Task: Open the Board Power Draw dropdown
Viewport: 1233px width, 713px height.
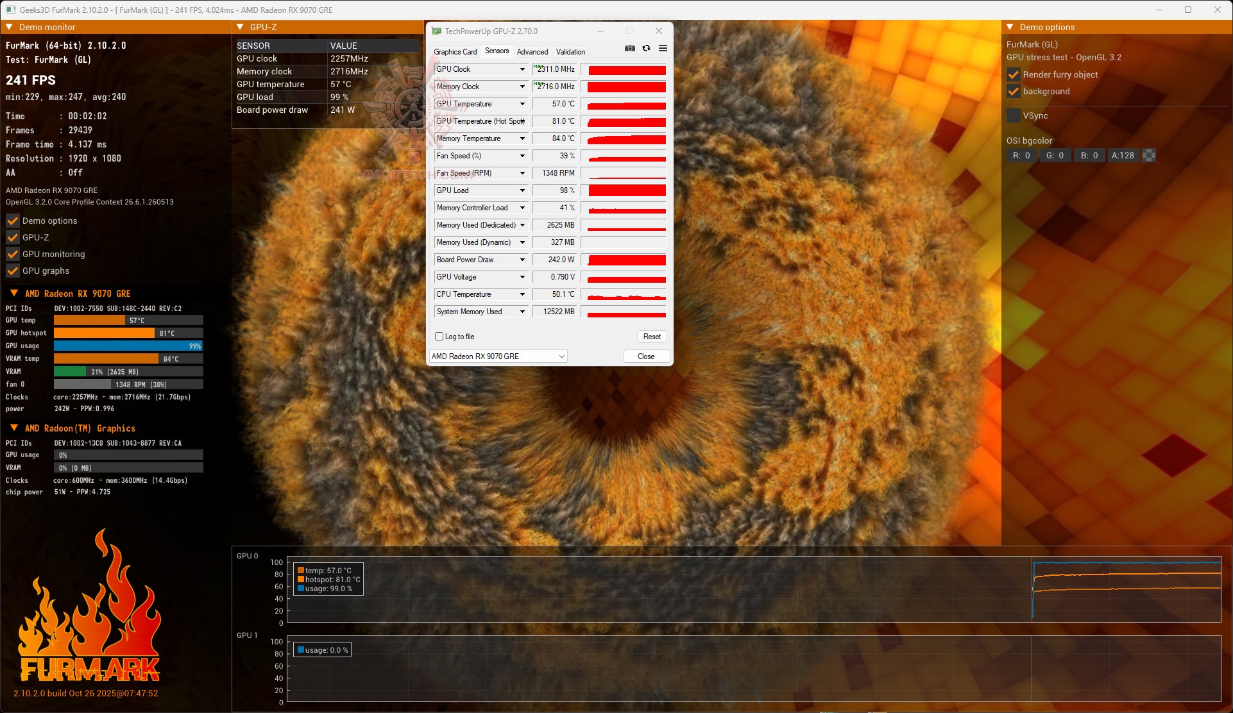Action: (x=523, y=260)
